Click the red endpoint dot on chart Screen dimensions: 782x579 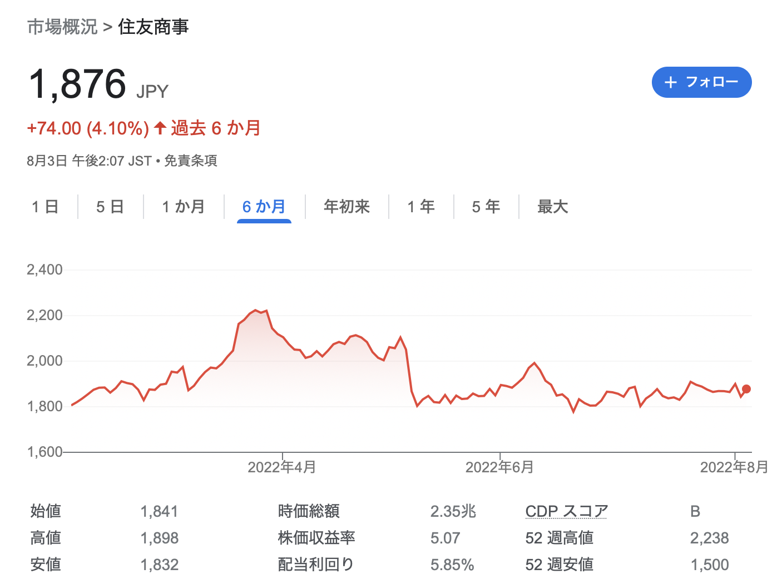[x=746, y=389]
